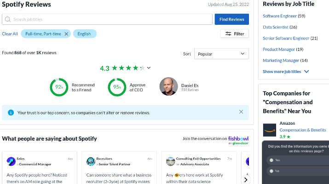Dismiss the trust notice banner
The image size is (329, 184).
[x=241, y=112]
